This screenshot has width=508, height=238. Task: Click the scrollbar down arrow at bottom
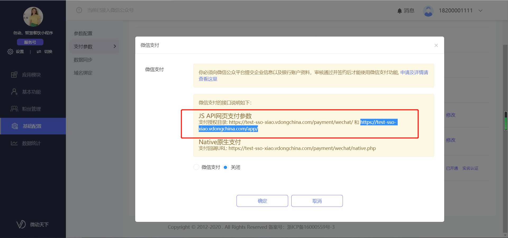[505, 235]
